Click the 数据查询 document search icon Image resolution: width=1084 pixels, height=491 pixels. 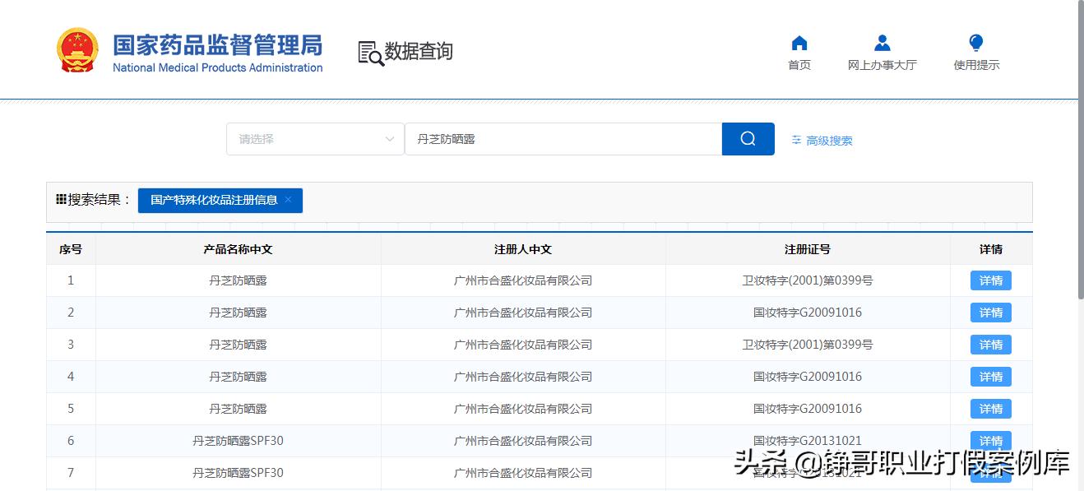pos(371,53)
